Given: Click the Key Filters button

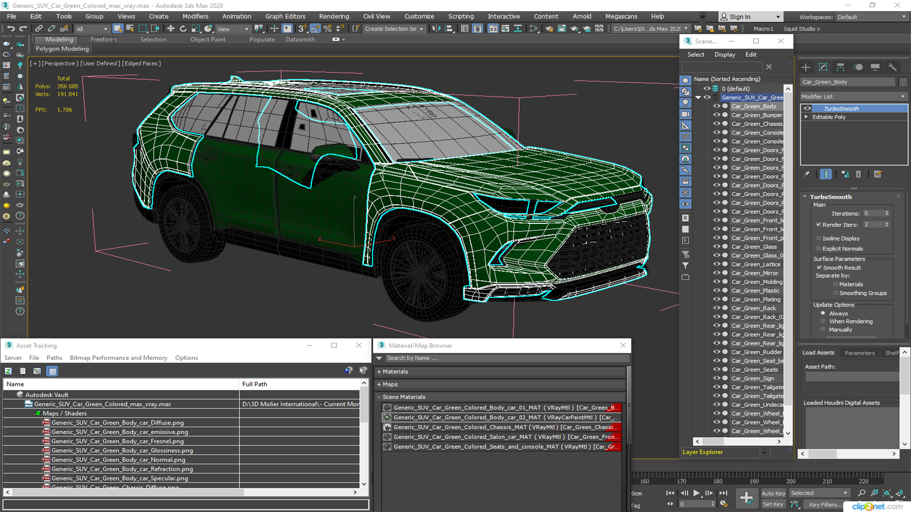Looking at the screenshot, I should [x=827, y=504].
